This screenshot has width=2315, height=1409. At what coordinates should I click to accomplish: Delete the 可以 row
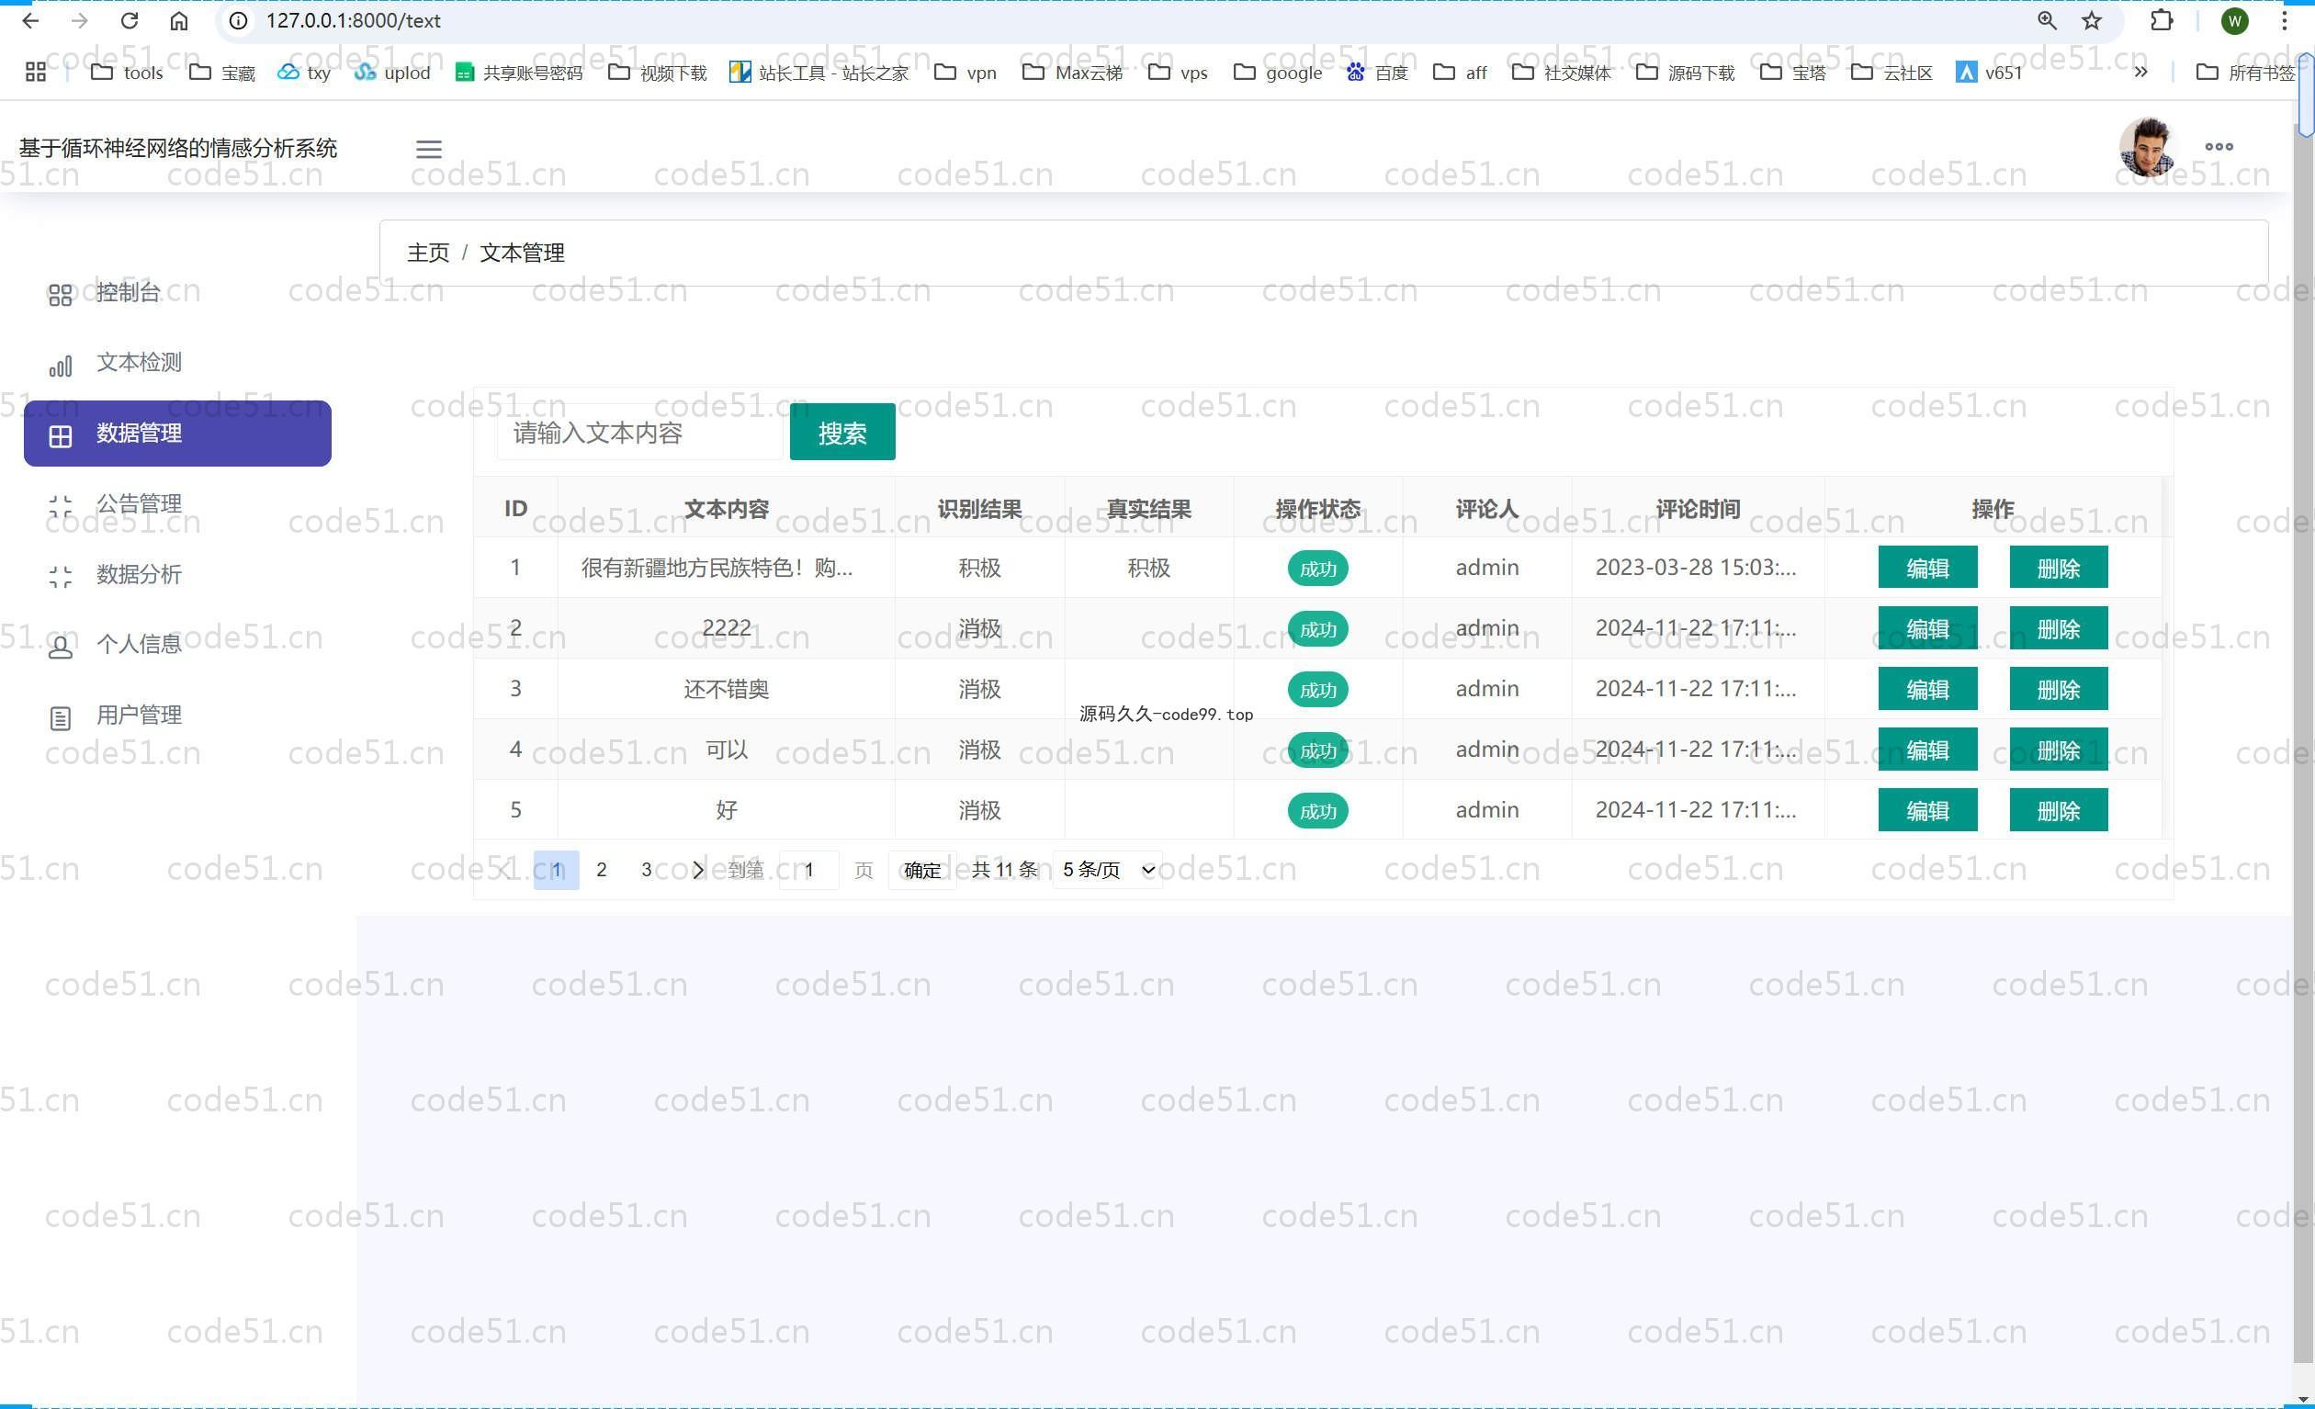(x=2058, y=750)
